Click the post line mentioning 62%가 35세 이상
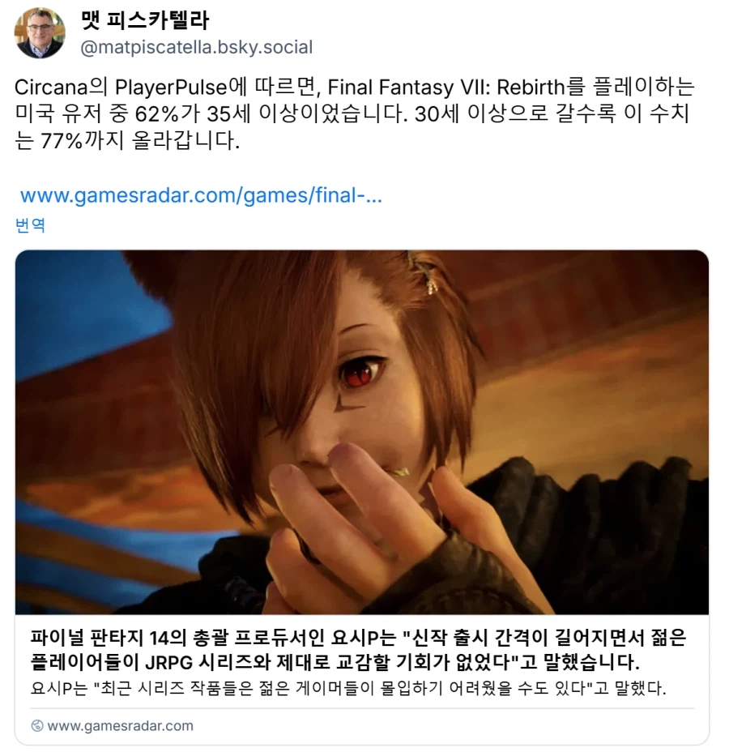 coord(352,113)
